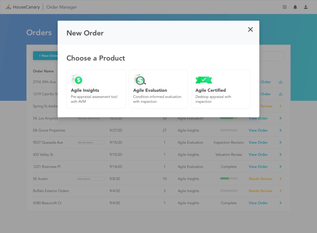Click View Order for 433 Valley St
Screen dimensions: 317x233
click(x=258, y=154)
